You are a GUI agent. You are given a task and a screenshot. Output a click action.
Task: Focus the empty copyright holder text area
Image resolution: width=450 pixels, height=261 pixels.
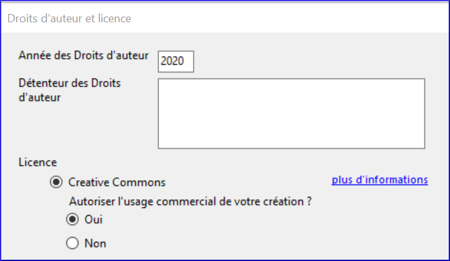[x=291, y=113]
